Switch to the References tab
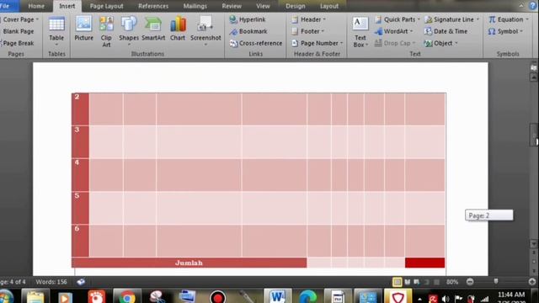The width and height of the screenshot is (539, 303). tap(153, 6)
